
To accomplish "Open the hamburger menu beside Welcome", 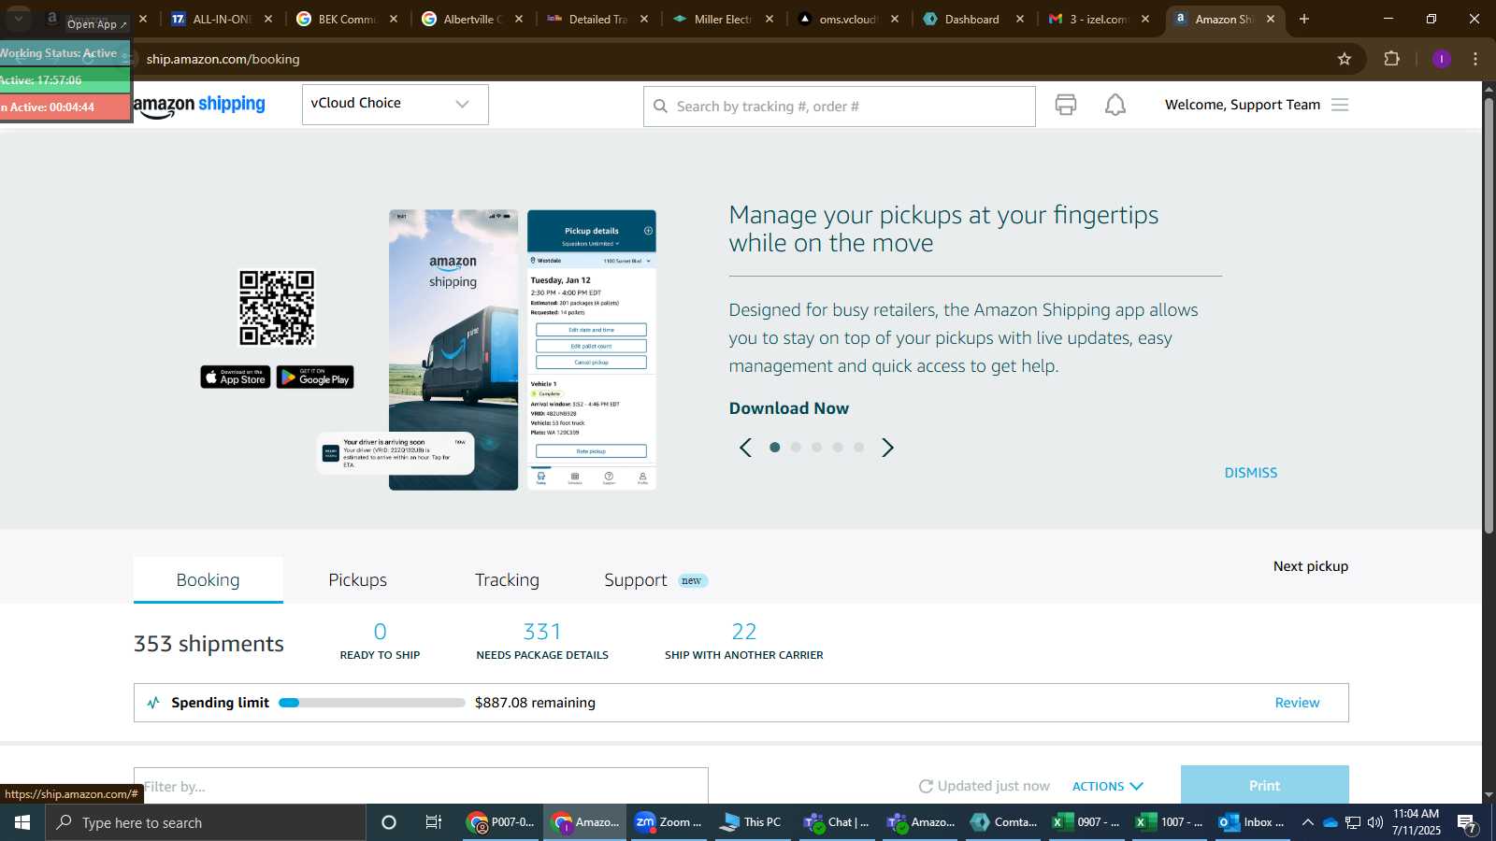I will 1340,105.
